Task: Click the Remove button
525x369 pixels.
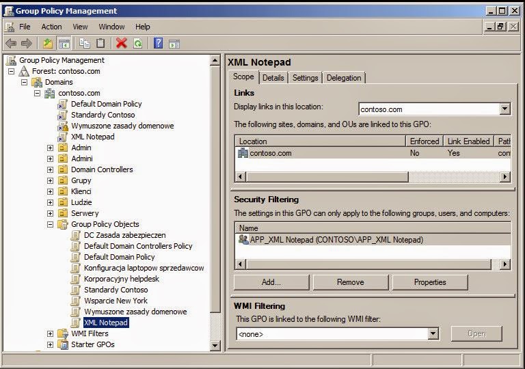Action: (351, 282)
